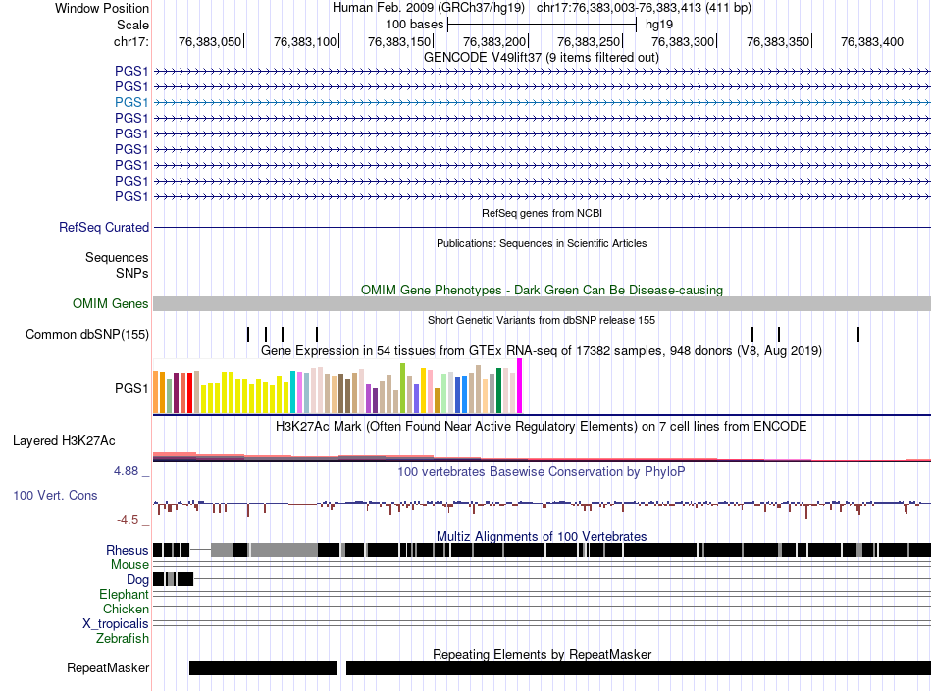The image size is (932, 691).
Task: Open the Common dbSNP(155) track label
Action: 87,334
